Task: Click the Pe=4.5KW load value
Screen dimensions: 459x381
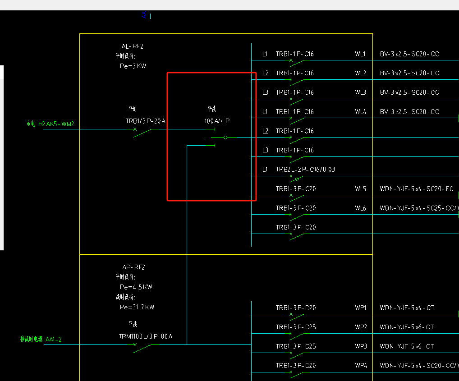Action: tap(136, 287)
